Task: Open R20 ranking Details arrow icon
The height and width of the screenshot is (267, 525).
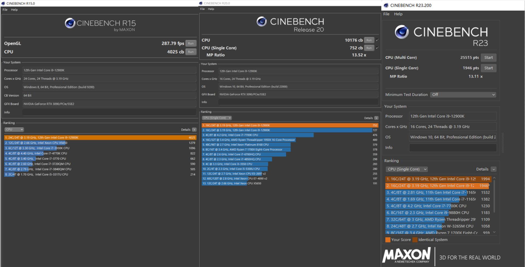Action: point(376,118)
